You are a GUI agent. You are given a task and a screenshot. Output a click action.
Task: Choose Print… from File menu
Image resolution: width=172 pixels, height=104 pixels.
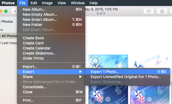click(51, 100)
